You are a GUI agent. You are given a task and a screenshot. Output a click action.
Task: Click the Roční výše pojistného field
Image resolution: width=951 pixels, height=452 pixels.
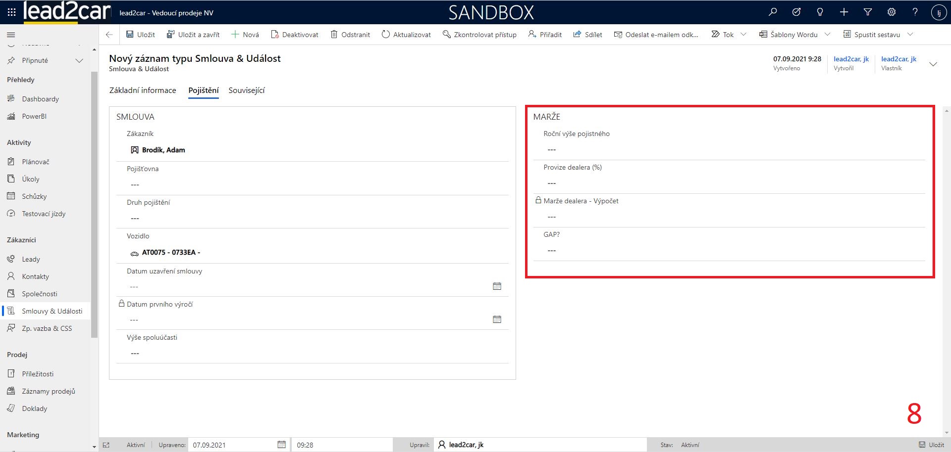click(728, 149)
